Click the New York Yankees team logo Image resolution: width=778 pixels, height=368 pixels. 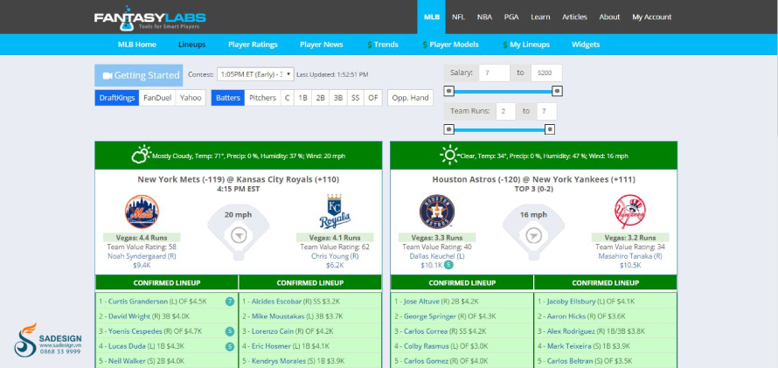tap(630, 212)
